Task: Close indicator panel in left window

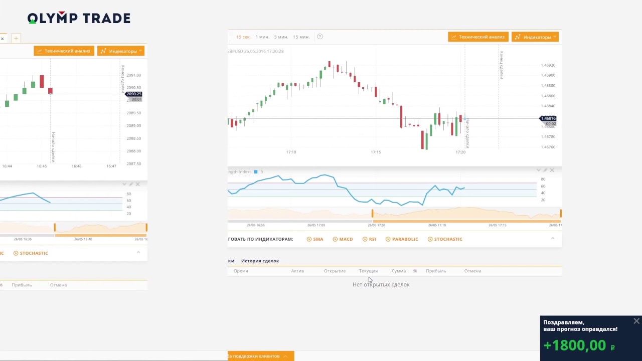Action: 138,185
